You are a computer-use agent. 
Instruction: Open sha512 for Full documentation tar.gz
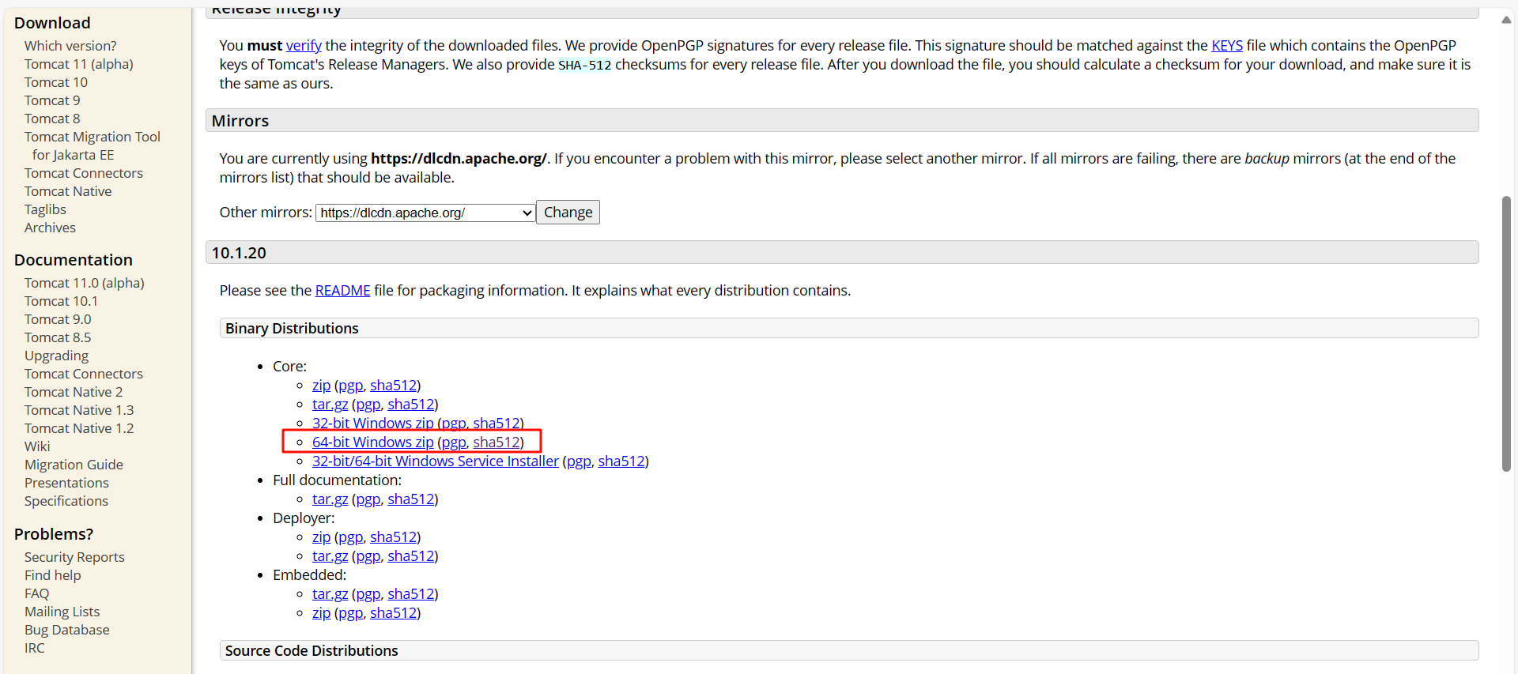coord(410,499)
